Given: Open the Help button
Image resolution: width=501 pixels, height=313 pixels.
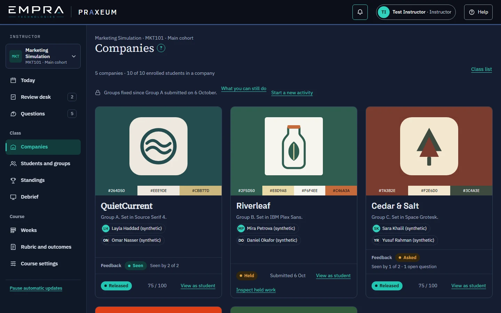Looking at the screenshot, I should point(478,12).
